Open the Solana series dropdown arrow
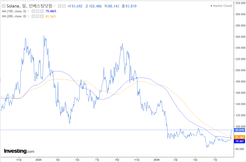The image size is (246, 162). point(54,6)
